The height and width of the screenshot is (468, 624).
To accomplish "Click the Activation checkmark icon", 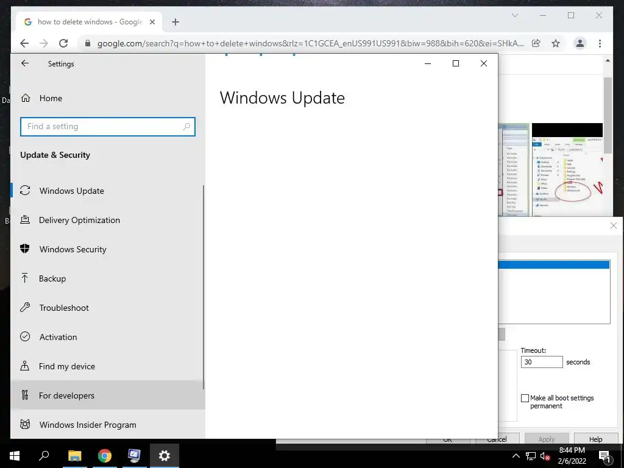I will (25, 336).
